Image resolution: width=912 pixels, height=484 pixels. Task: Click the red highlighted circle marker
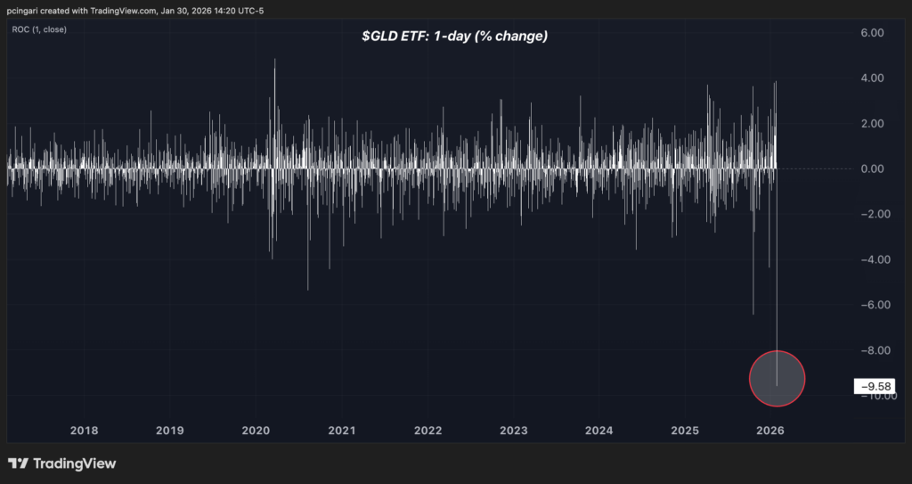777,379
